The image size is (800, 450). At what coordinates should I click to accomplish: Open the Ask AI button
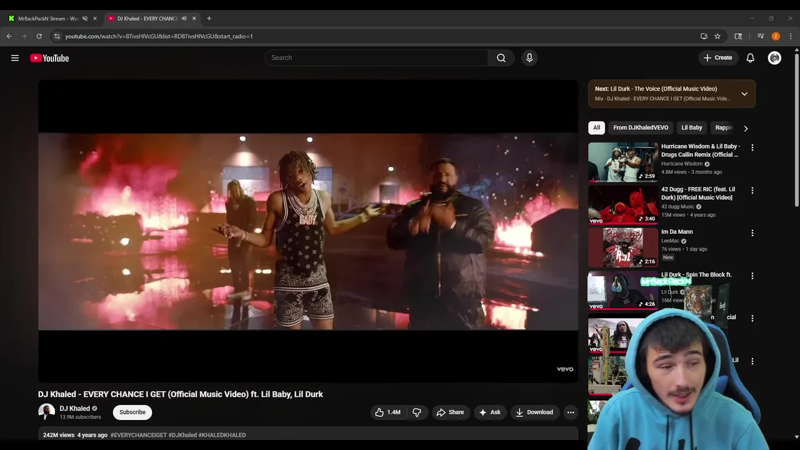click(x=489, y=412)
